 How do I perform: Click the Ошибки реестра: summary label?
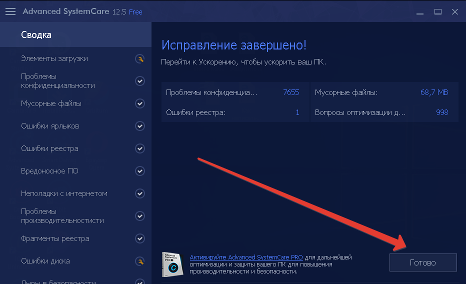(x=196, y=112)
